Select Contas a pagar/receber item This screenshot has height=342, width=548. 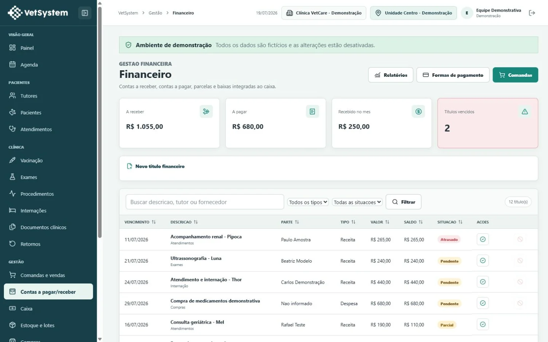point(48,291)
